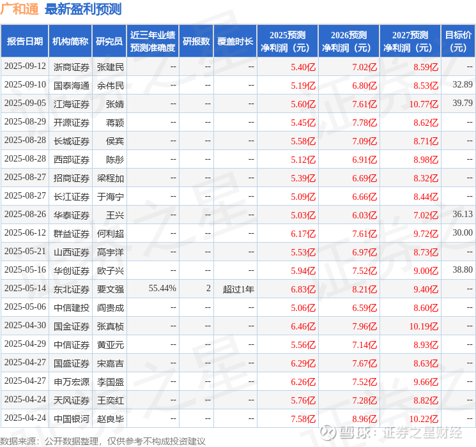
Task: Click 华泰证券 institution cell
Action: tap(72, 215)
